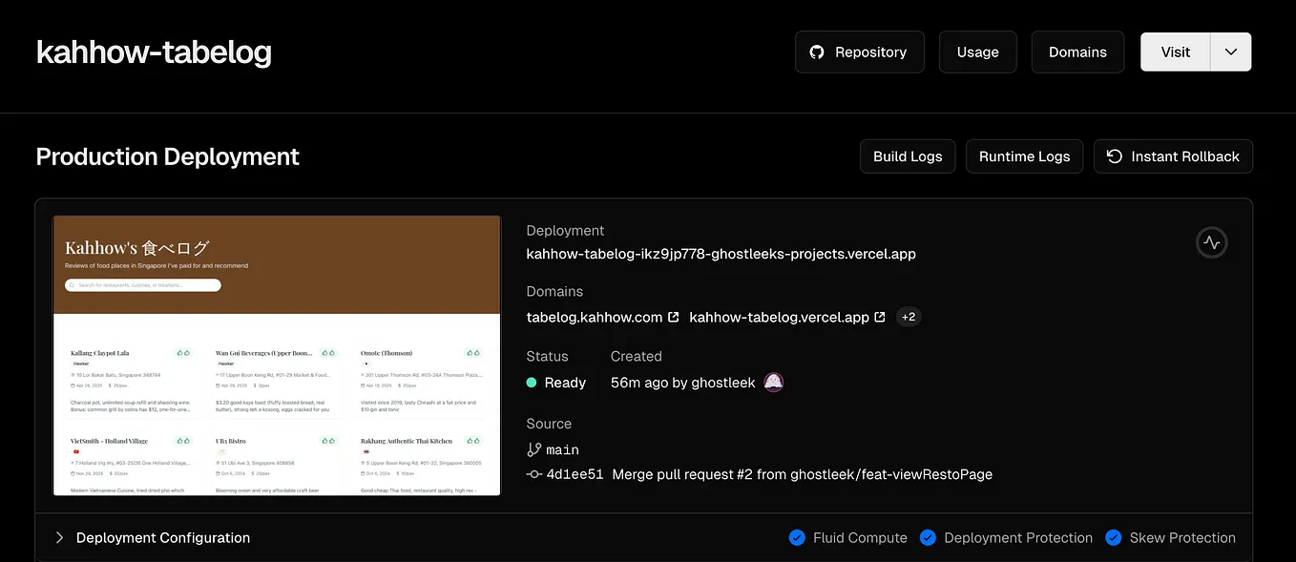This screenshot has height=562, width=1296.
Task: Select the rollback arrow icon beside Instant Rollback
Action: (1115, 156)
